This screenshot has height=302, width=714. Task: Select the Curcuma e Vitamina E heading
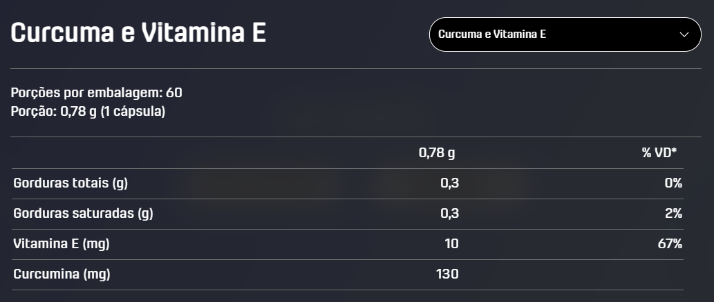point(138,32)
